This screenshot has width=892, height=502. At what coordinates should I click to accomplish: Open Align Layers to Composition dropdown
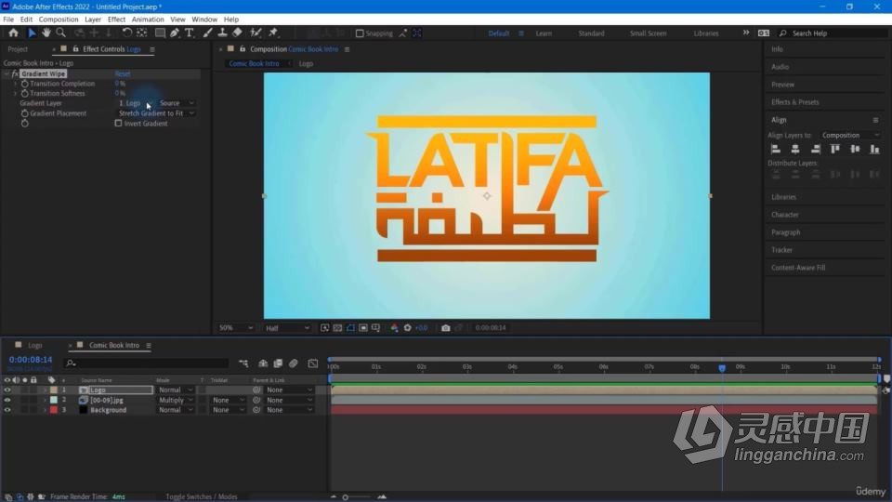(x=850, y=136)
